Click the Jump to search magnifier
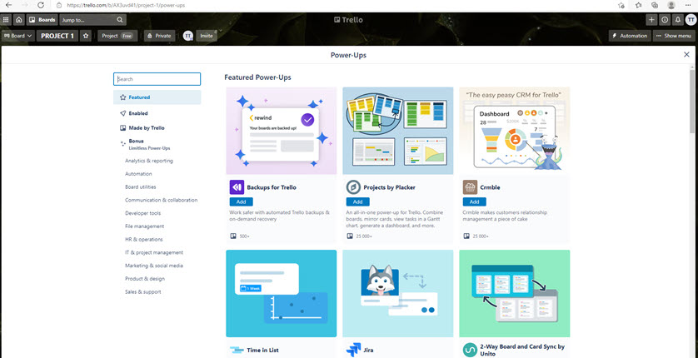This screenshot has width=698, height=358. click(120, 20)
